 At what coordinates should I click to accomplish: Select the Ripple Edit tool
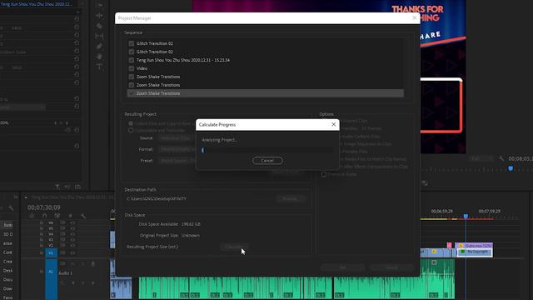tap(99, 16)
